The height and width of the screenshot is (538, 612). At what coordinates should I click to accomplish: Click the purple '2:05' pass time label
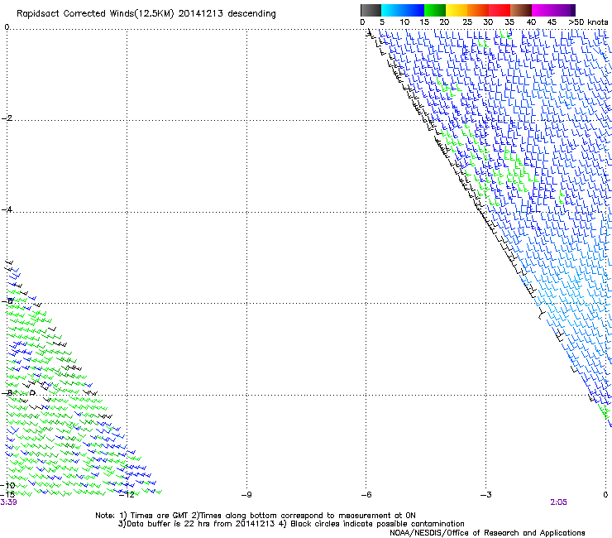(x=558, y=502)
